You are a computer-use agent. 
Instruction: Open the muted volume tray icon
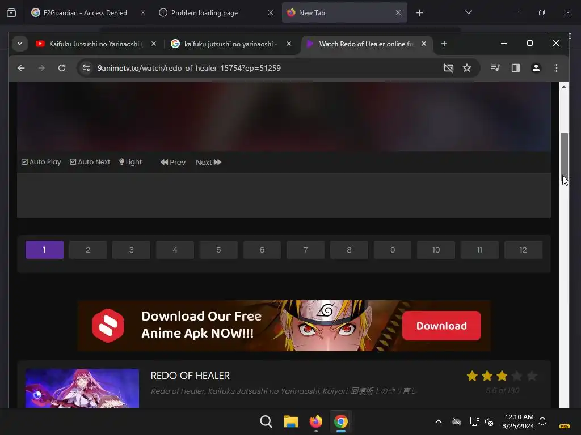[x=489, y=421]
